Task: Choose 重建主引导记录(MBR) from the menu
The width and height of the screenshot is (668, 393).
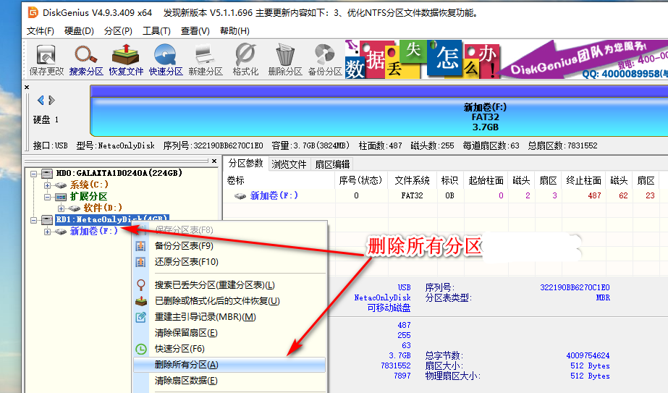Action: click(x=229, y=317)
